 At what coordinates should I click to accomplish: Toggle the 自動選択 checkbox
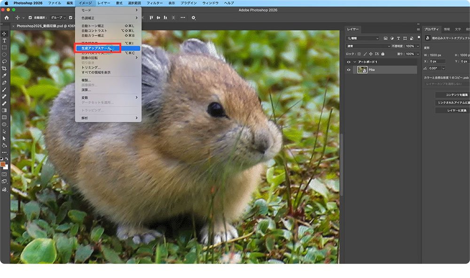click(31, 18)
